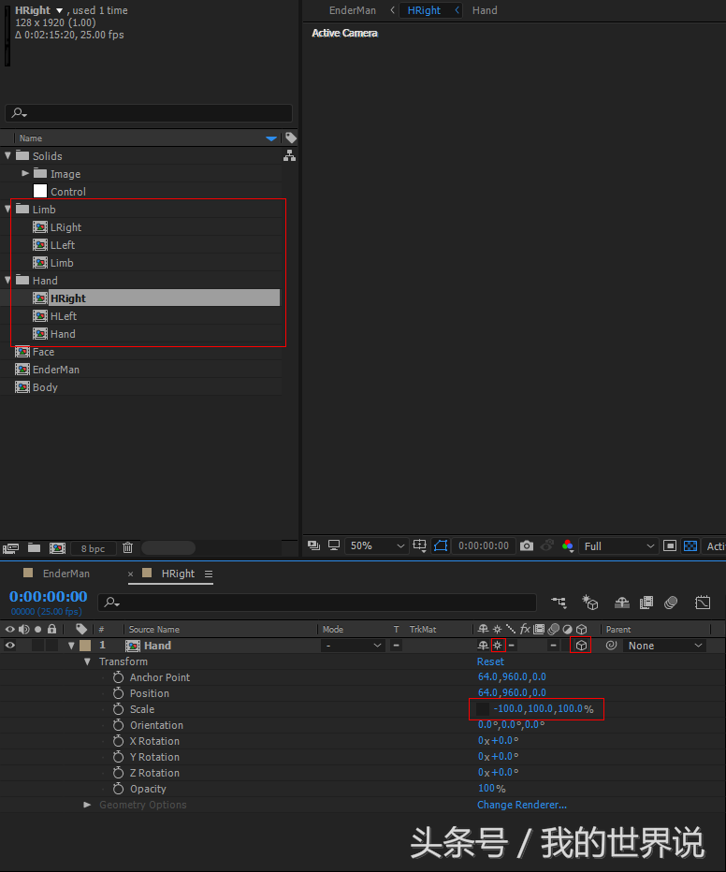
Task: Click the Graph Editor icon in timeline
Action: pyautogui.click(x=703, y=603)
